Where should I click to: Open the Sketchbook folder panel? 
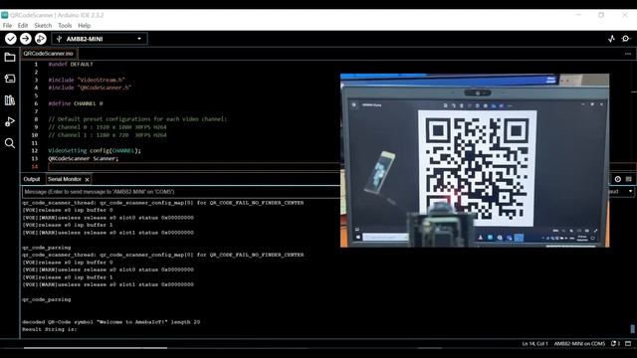coord(10,58)
